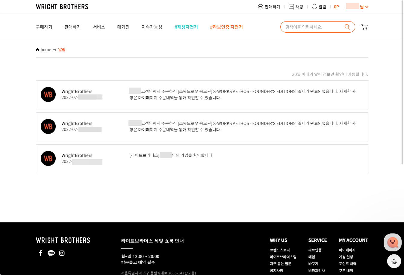Viewport: 404px width, 275px height.
Task: Open 판매하기 with W circle icon
Action: point(269,7)
